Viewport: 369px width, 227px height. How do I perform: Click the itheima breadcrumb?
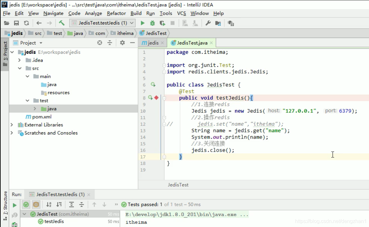click(x=122, y=33)
